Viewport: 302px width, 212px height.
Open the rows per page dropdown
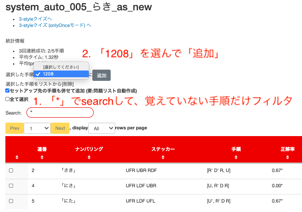[x=102, y=128]
